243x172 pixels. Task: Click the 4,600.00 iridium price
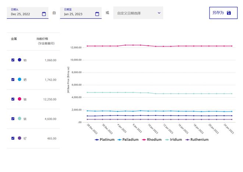pos(50,119)
